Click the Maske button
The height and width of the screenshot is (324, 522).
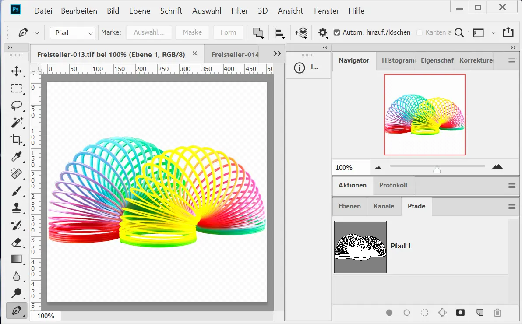tap(192, 32)
